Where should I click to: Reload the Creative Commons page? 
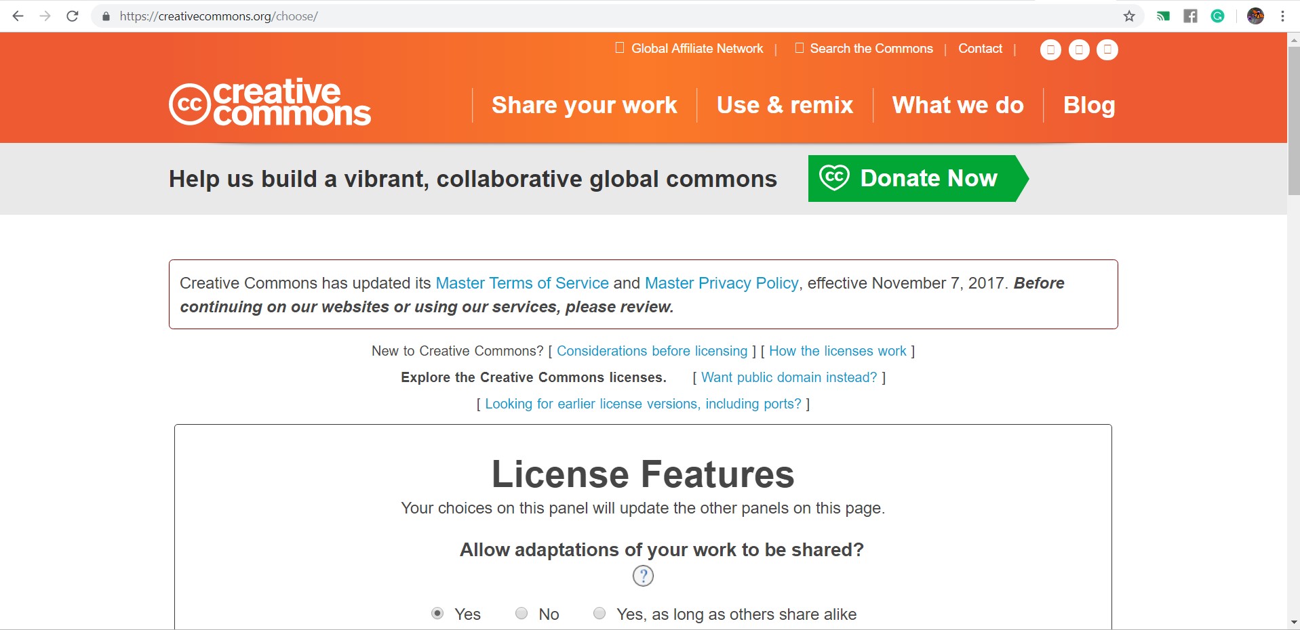pyautogui.click(x=73, y=16)
